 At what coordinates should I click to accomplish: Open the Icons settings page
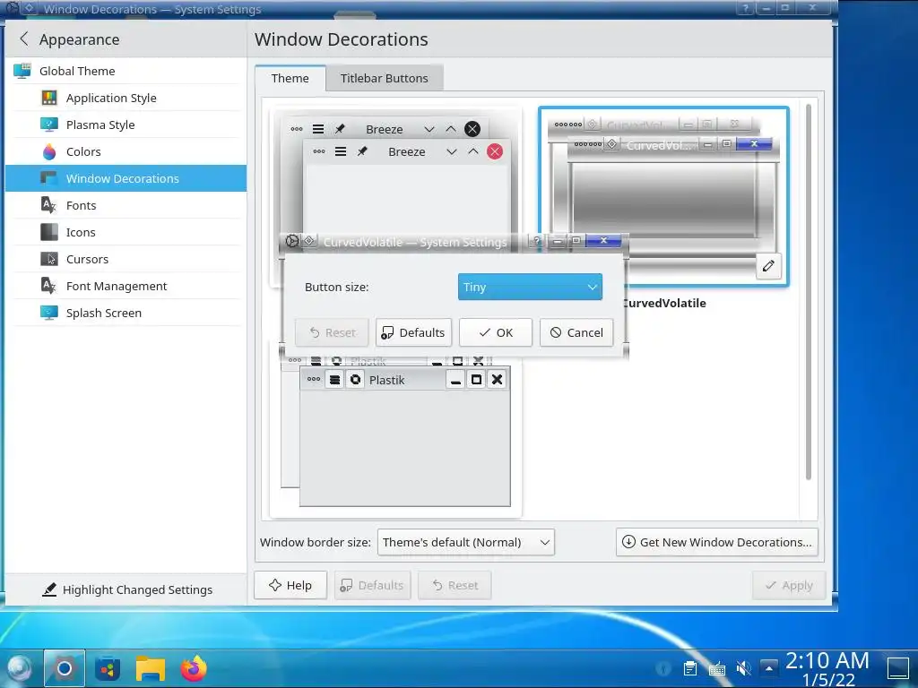point(126,232)
